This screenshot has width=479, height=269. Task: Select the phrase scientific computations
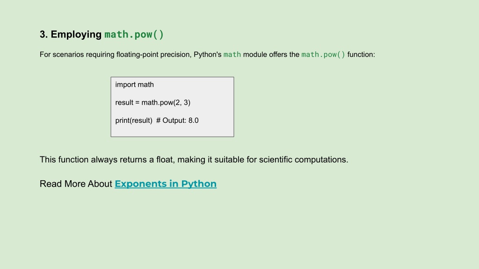click(x=304, y=160)
